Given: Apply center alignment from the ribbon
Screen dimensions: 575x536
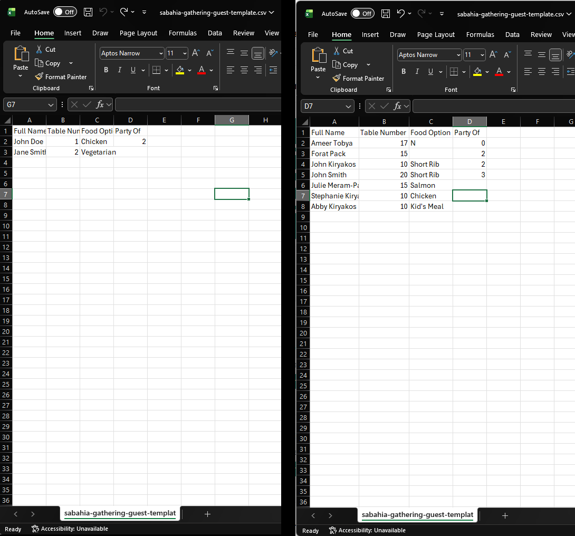Looking at the screenshot, I should tap(244, 70).
